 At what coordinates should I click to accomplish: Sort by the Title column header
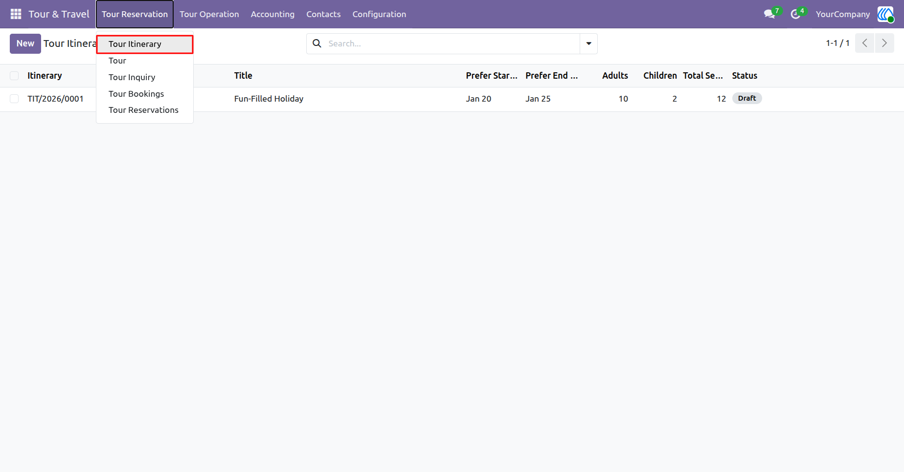(243, 76)
